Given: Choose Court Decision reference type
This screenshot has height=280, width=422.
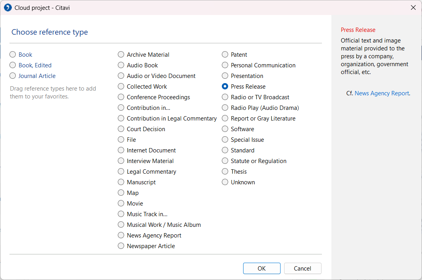Looking at the screenshot, I should coord(121,129).
